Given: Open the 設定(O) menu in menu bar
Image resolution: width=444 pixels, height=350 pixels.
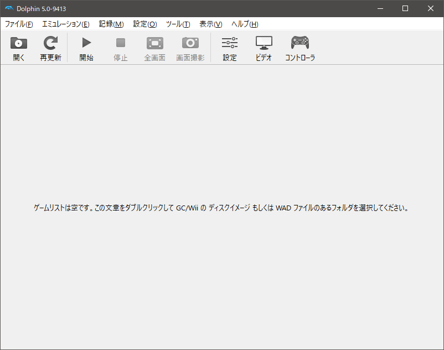Looking at the screenshot, I should click(145, 24).
